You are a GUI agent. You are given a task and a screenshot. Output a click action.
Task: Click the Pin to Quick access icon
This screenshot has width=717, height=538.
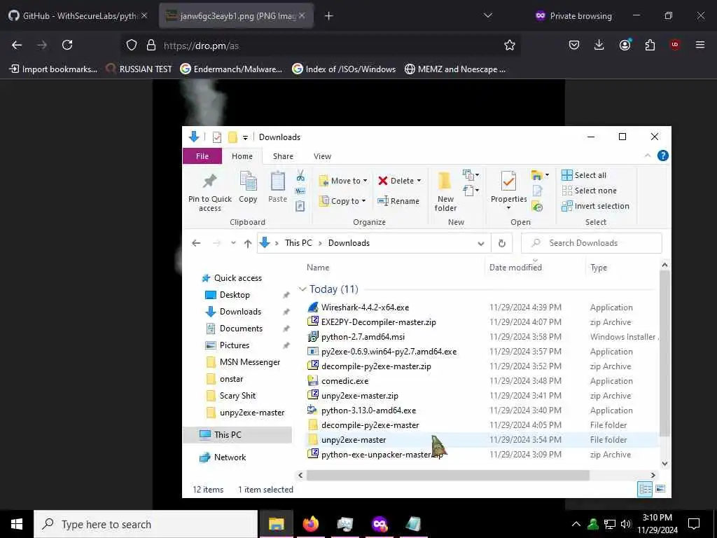point(210,181)
